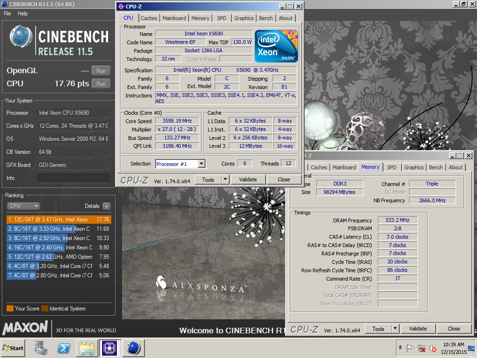Click muted speaker volume icon
Image resolution: width=477 pixels, height=358 pixels.
432,348
